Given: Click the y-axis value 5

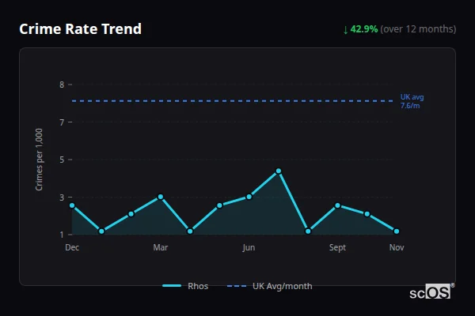Looking at the screenshot, I should [62, 160].
